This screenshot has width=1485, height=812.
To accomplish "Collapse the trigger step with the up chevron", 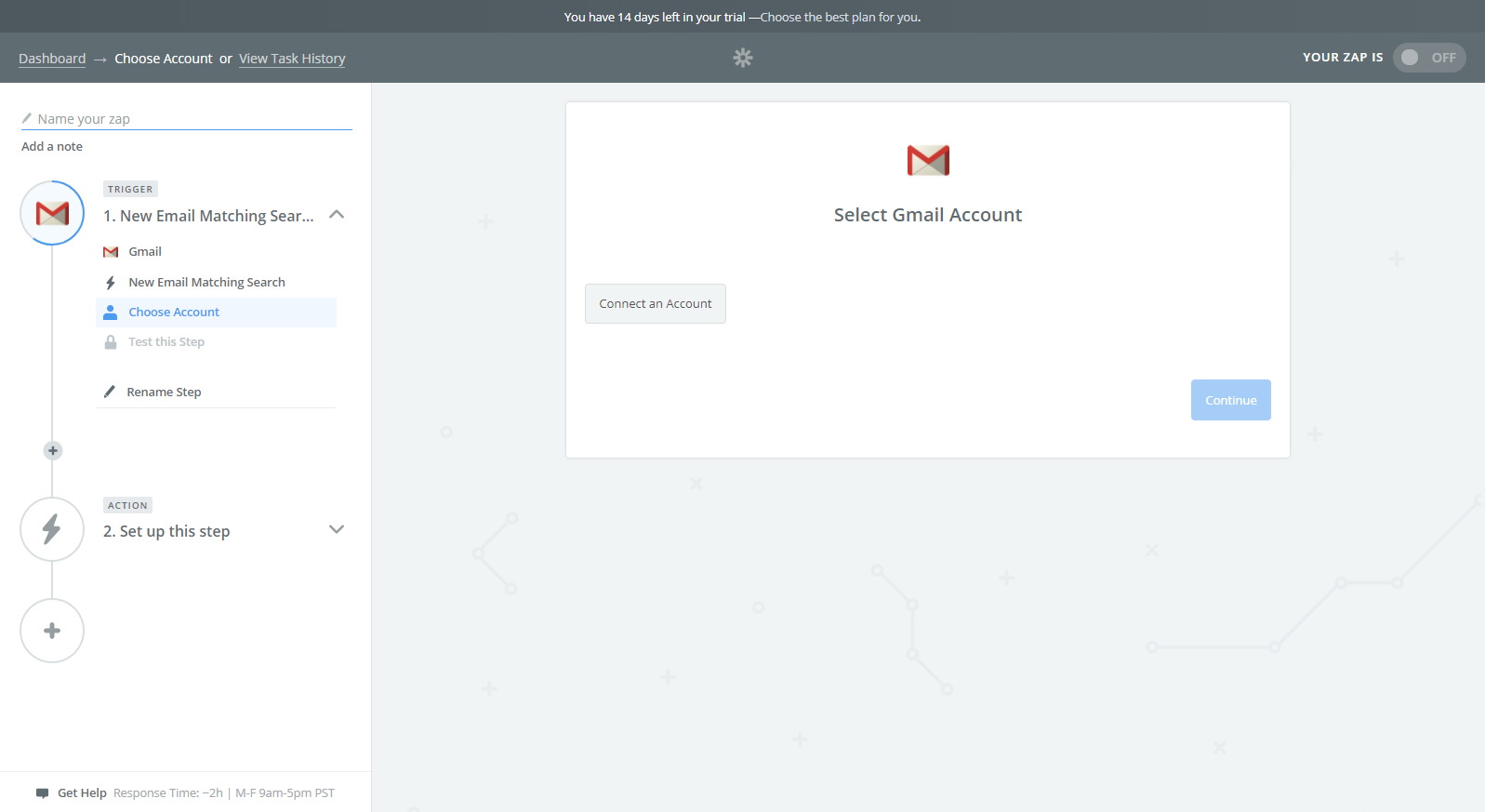I will coord(337,215).
